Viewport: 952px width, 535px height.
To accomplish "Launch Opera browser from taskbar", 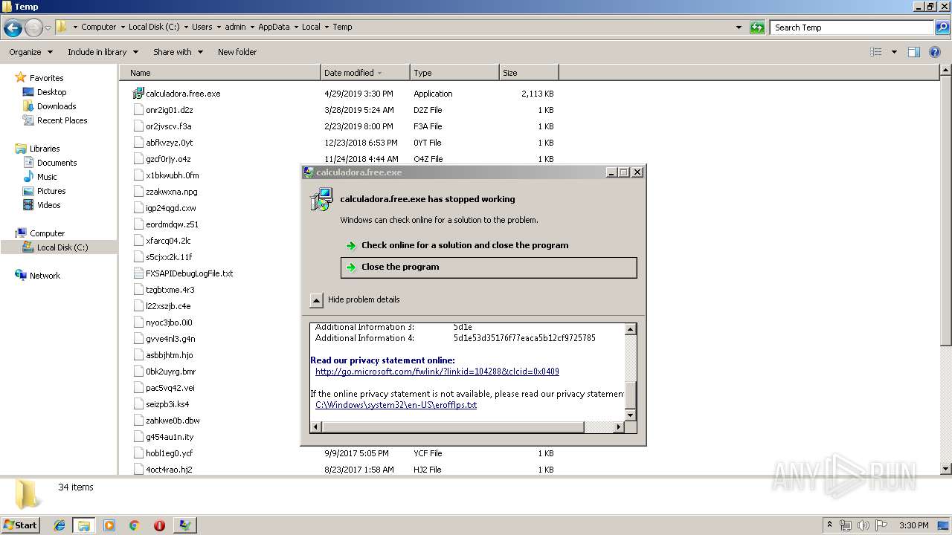I will pos(159,525).
